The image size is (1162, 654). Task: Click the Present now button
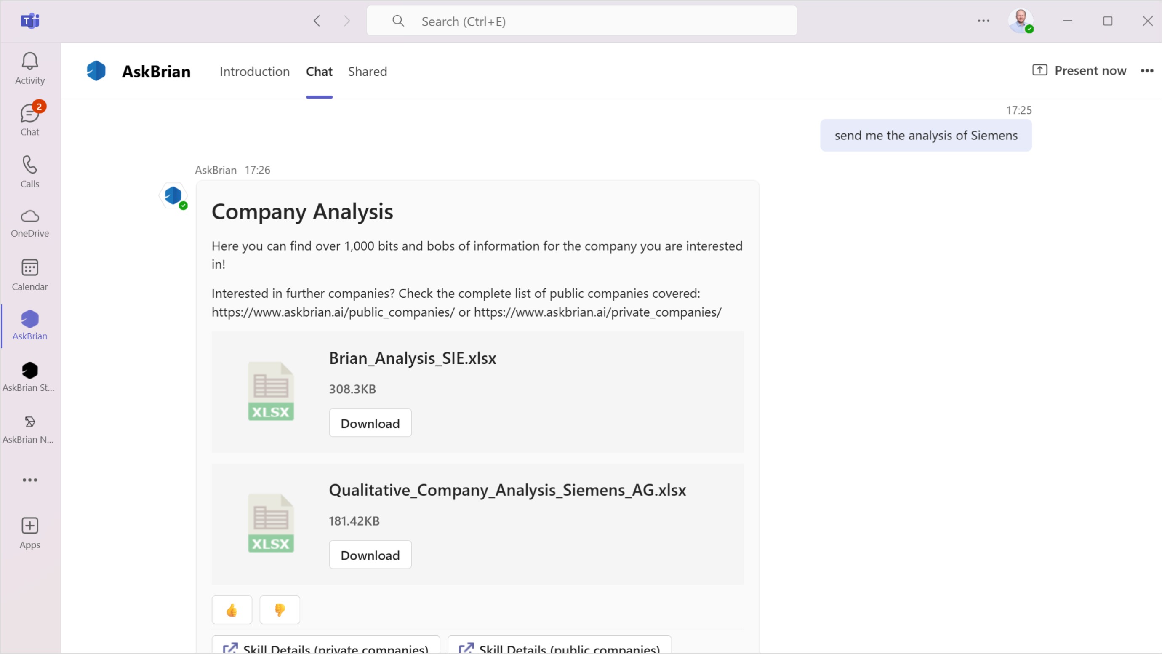point(1079,70)
